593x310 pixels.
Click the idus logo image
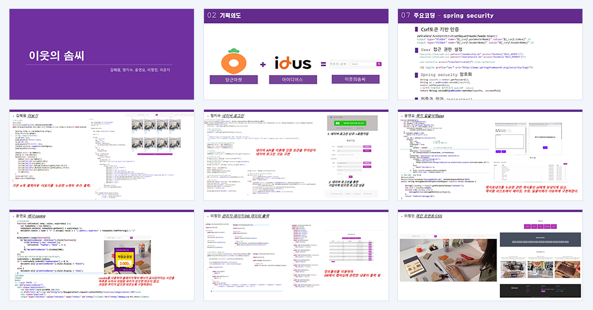[293, 63]
